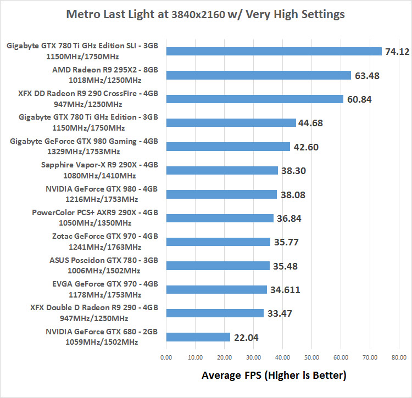Screen dimensions: 412x398
Task: Click the 60.84 value label
Action: (359, 99)
